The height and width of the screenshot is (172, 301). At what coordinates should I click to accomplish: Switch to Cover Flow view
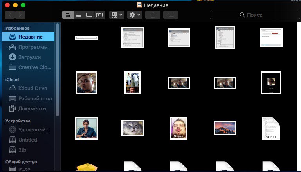(100, 15)
